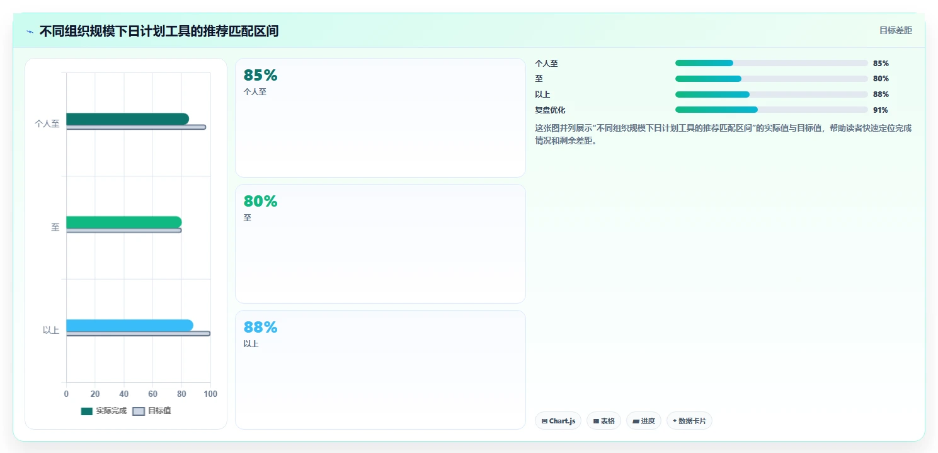The image size is (938, 453).
Task: Click the 100 tick on the x-axis
Action: (x=210, y=394)
